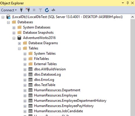Click the HumanResources.Department table icon
This screenshot has width=135, height=116.
tap(30, 90)
